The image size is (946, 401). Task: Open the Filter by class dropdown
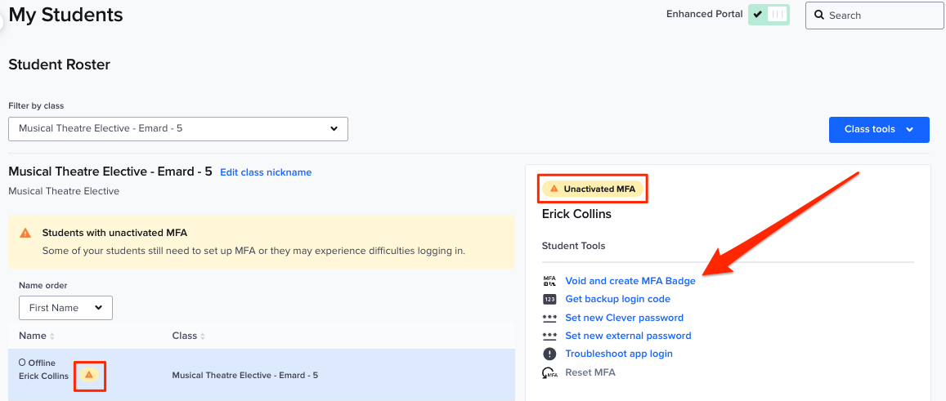(177, 128)
